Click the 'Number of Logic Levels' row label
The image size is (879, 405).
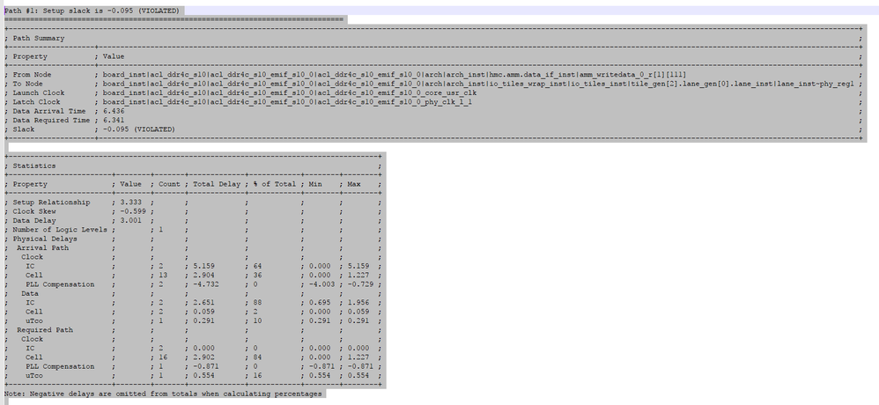(x=60, y=229)
